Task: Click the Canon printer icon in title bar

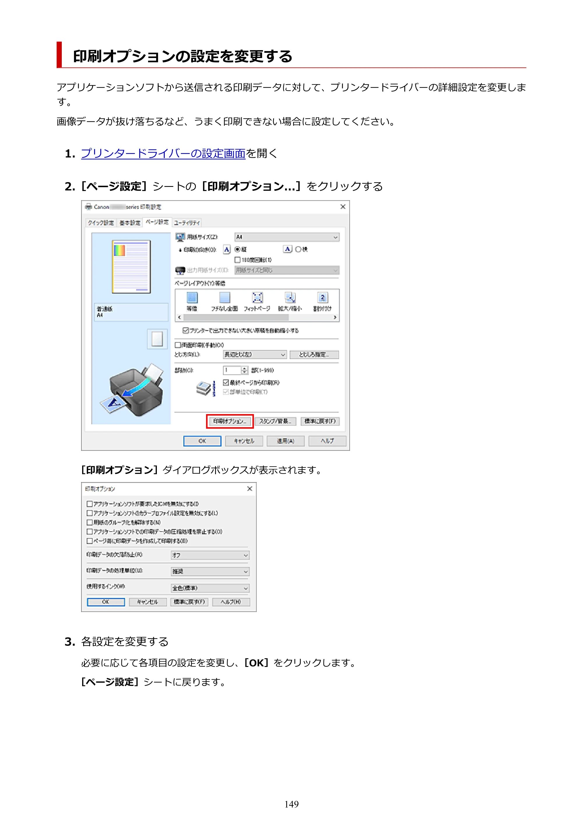Action: (88, 206)
